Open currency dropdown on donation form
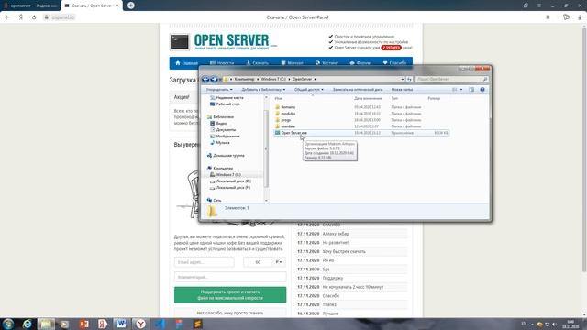 pos(279,262)
